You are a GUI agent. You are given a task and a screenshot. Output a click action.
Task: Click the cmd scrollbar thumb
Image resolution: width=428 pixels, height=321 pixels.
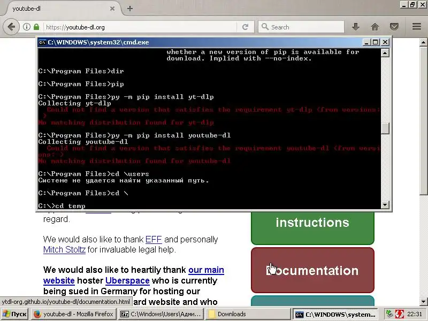pos(385,128)
